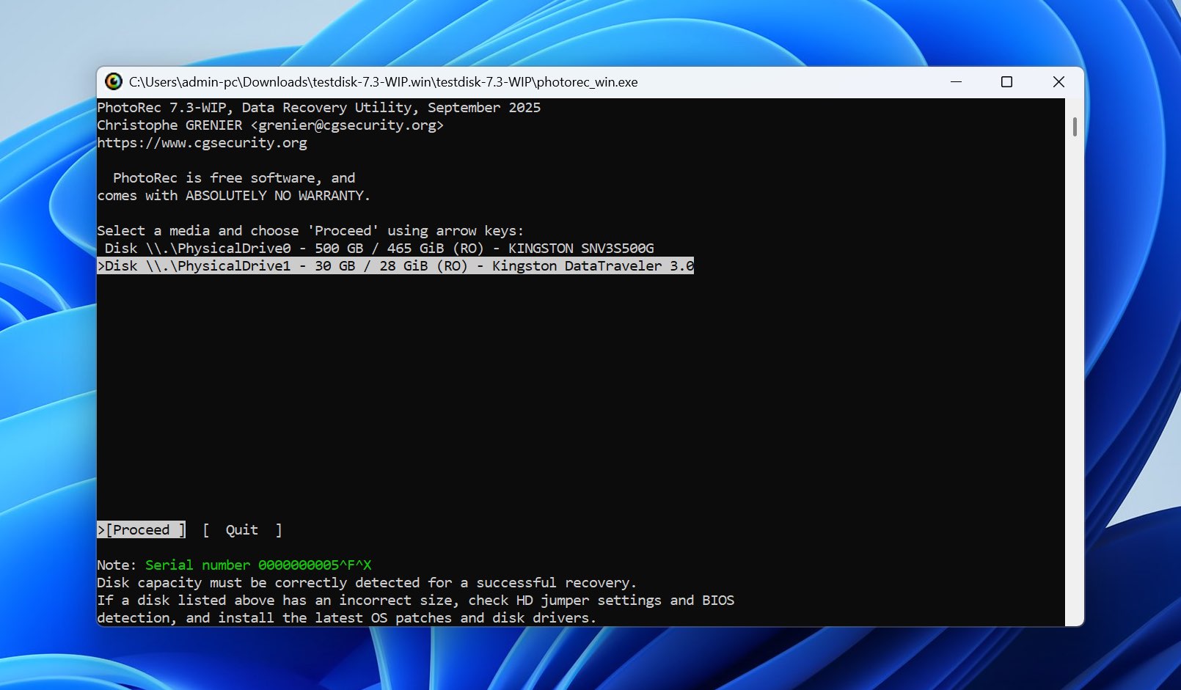Close the PhotoRec console window

click(1058, 81)
